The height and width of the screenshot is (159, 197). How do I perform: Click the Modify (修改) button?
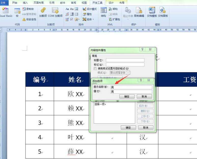tap(145, 106)
